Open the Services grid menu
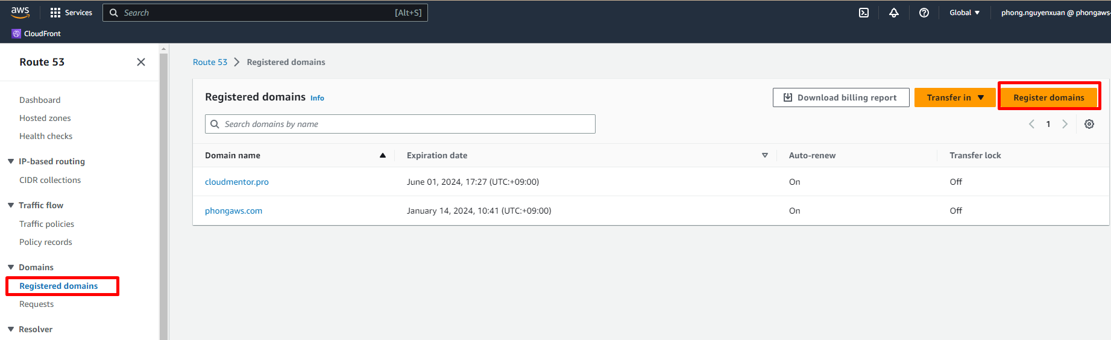 click(x=71, y=13)
